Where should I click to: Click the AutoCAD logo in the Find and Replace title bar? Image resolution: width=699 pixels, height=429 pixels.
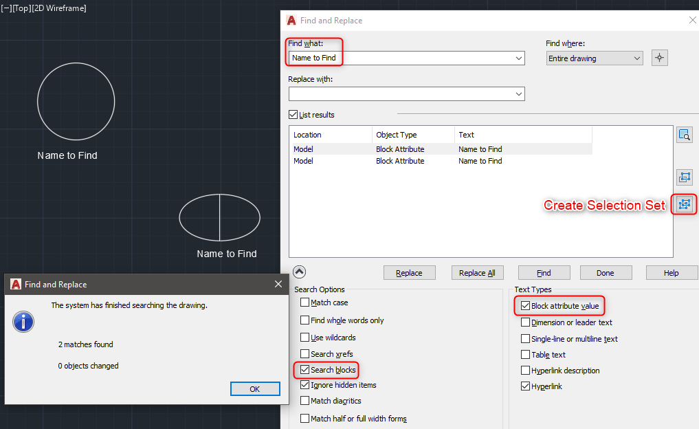pos(291,20)
